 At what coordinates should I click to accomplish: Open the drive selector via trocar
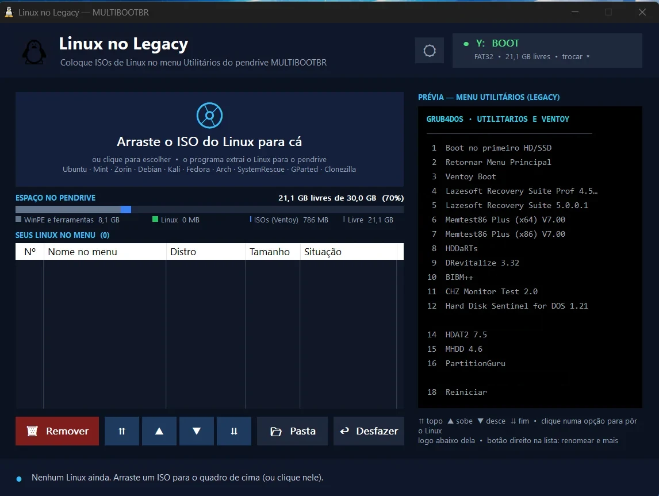tap(576, 57)
